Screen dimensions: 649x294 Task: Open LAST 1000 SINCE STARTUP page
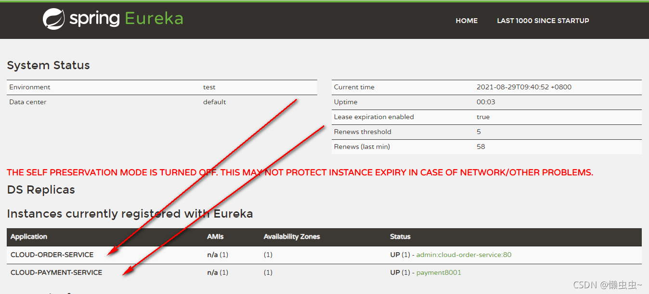[x=543, y=21]
